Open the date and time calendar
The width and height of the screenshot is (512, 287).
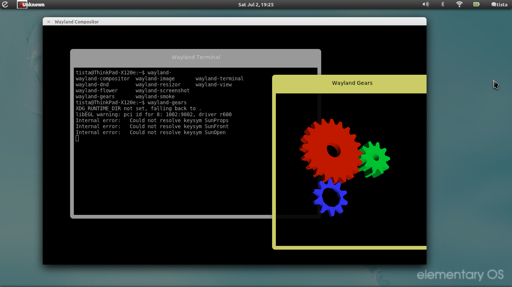tap(256, 4)
